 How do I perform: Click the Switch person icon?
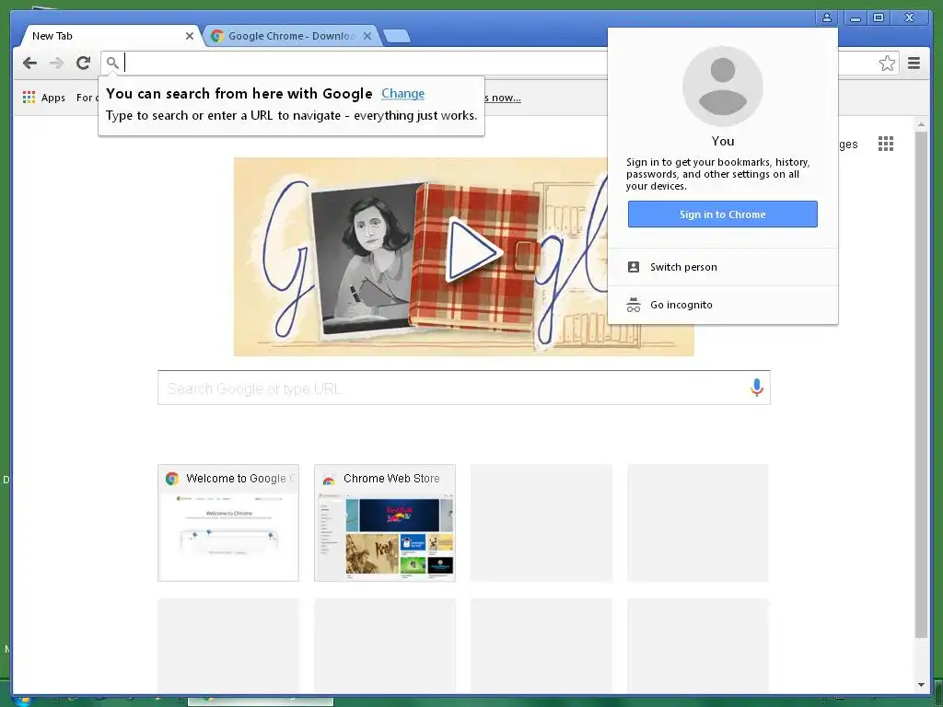[634, 267]
